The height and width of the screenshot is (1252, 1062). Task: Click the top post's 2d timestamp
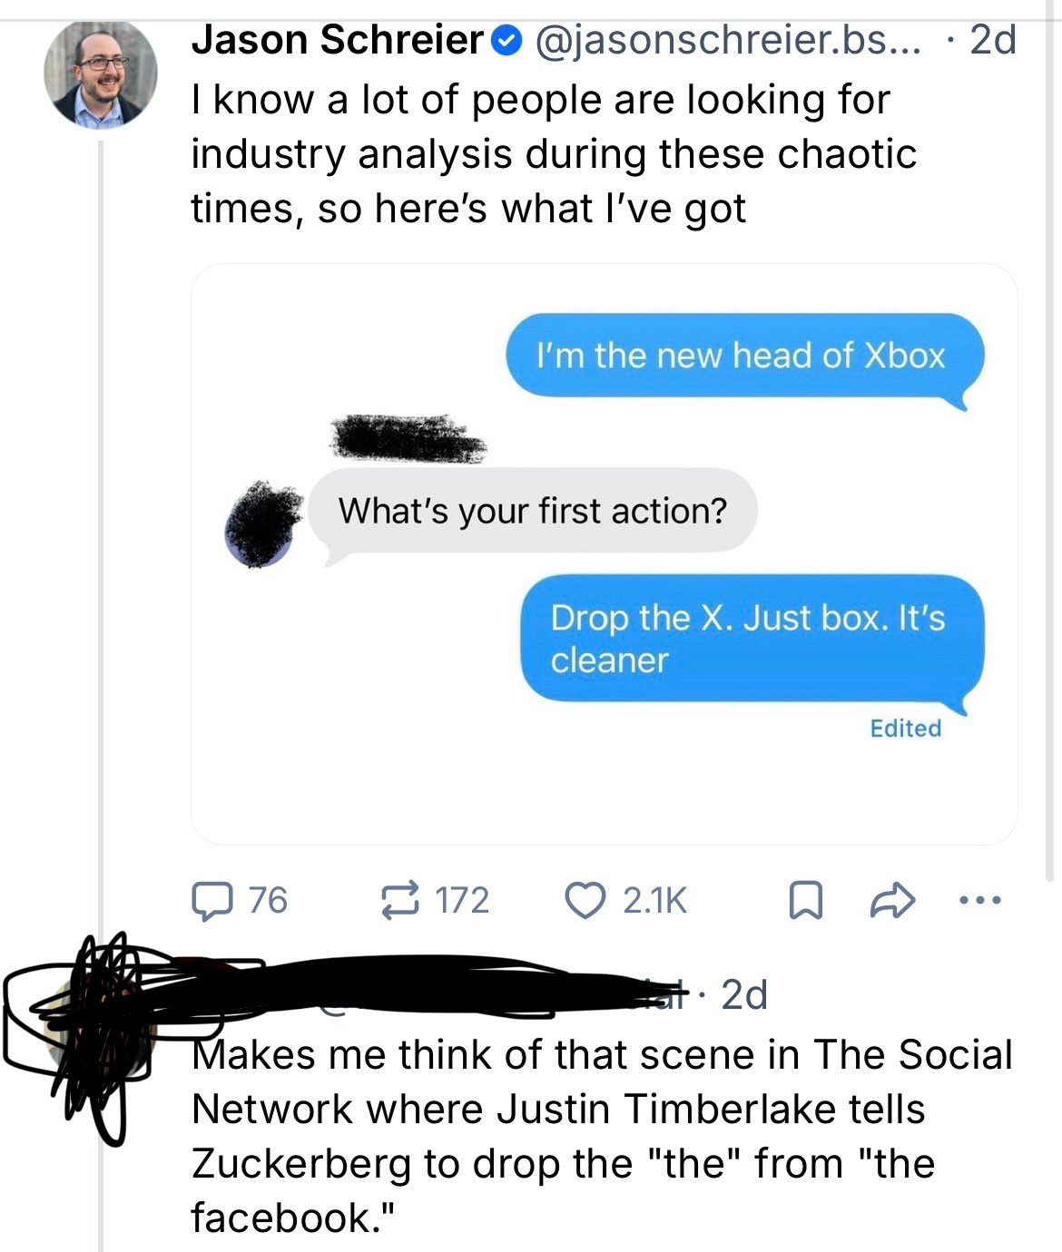coord(993,41)
